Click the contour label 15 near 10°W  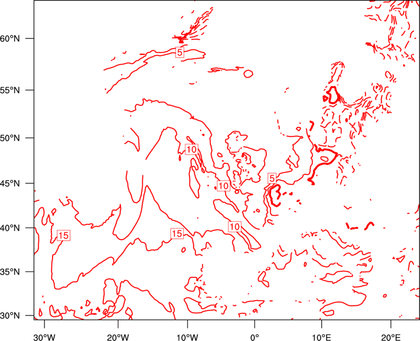point(177,233)
